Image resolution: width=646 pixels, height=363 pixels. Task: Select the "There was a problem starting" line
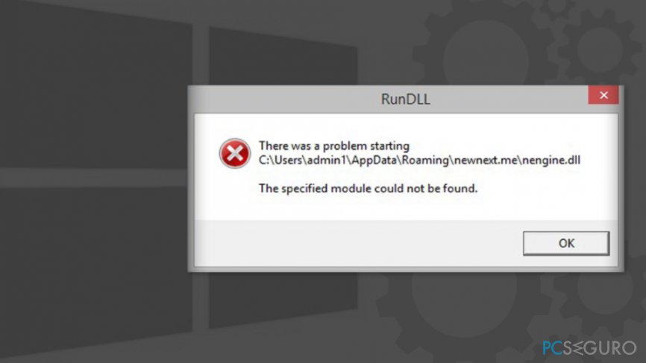(334, 145)
